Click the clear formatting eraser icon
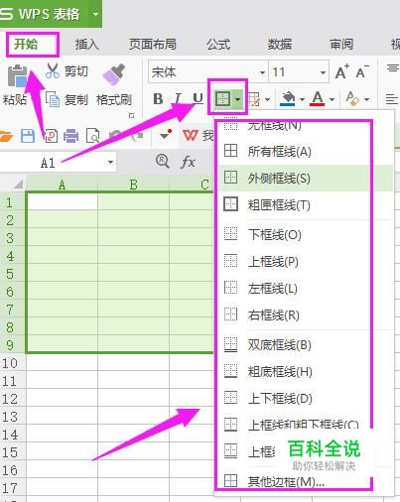Image resolution: width=400 pixels, height=502 pixels. pos(351,98)
